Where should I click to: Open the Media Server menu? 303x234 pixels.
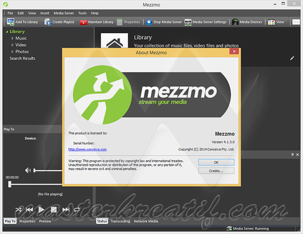click(64, 13)
